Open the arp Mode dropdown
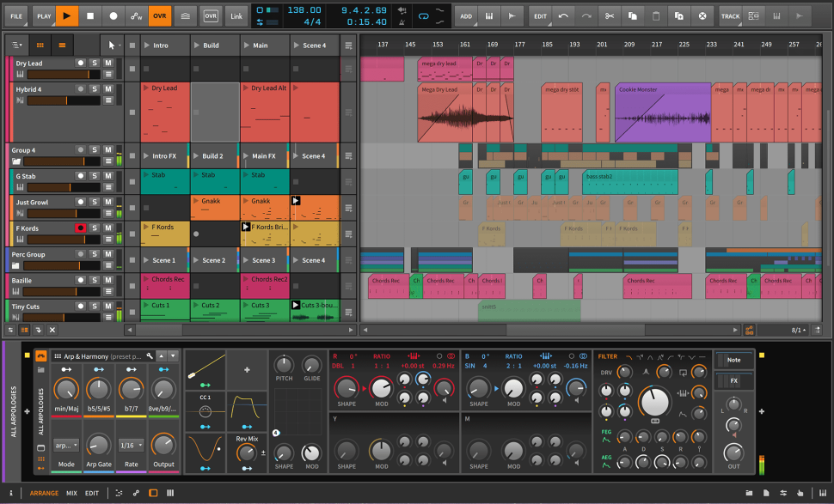Viewport: 834px width, 504px height. click(x=66, y=445)
